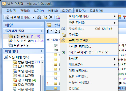Click the Reply envelope toolbar icon
The width and height of the screenshot is (126, 91).
(x=58, y=17)
